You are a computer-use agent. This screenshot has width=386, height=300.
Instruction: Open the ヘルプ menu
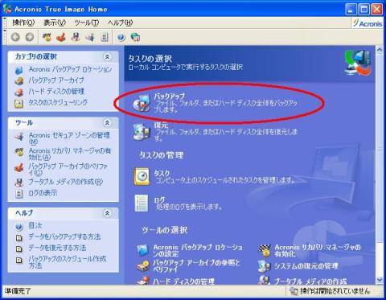(x=120, y=23)
